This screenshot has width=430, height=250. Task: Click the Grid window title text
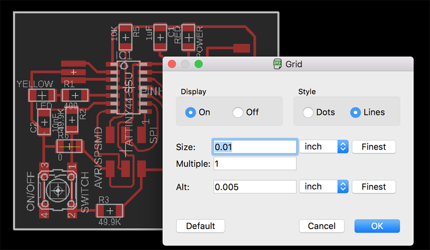point(293,64)
